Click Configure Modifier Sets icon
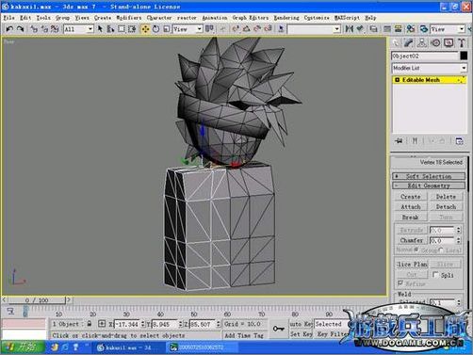Screen dimensions: 473x355 pos(459,141)
